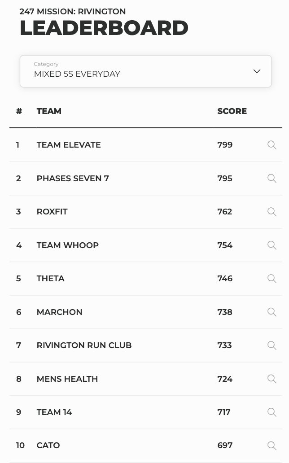Click Roxfit's score of 762

coord(224,212)
